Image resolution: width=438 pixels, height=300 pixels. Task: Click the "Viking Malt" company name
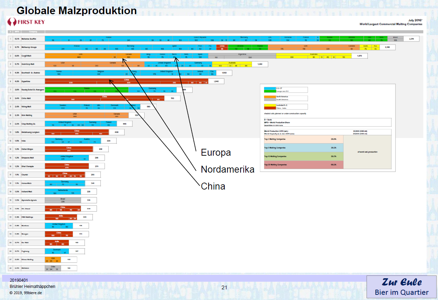[x=27, y=107]
